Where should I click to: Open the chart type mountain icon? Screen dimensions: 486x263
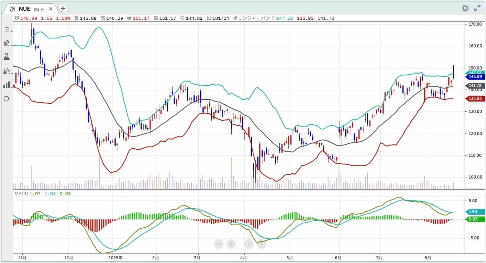[x=6, y=71]
